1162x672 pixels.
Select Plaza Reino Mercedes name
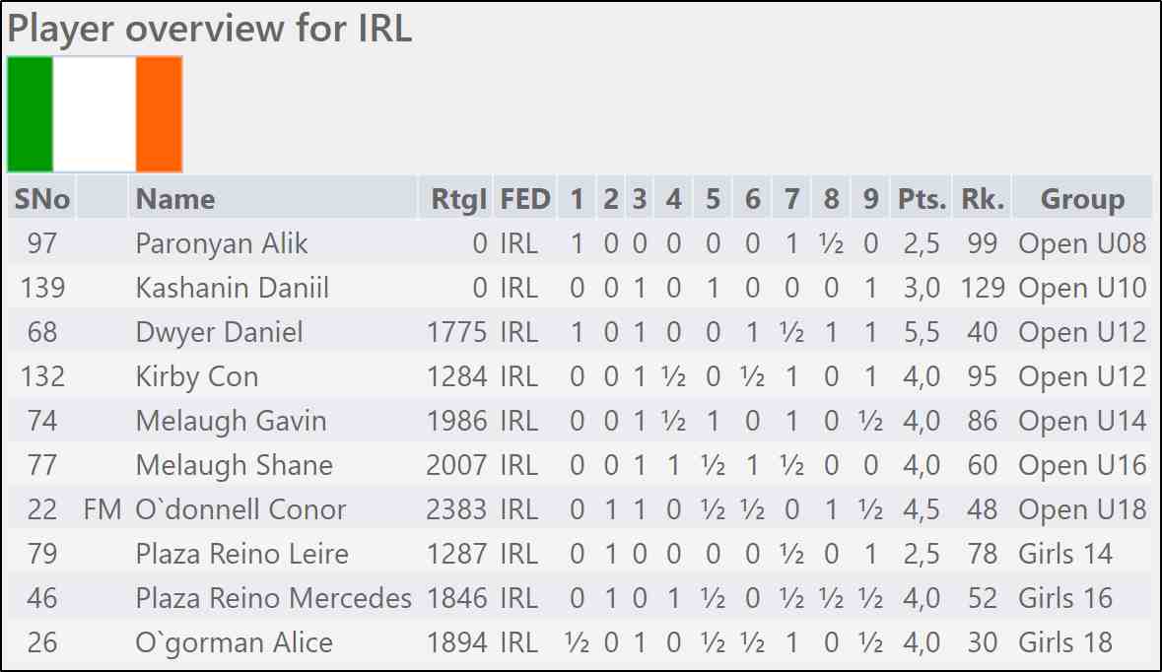coord(273,598)
